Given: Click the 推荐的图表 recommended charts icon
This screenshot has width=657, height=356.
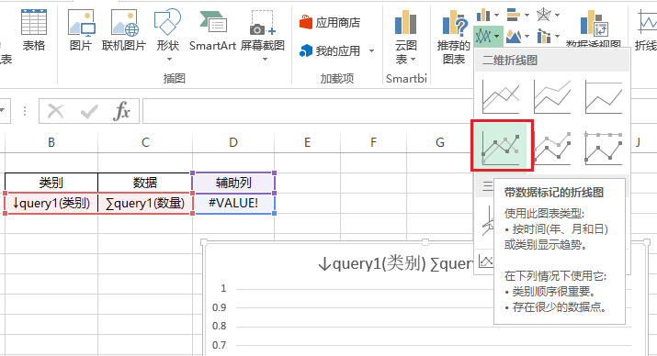Looking at the screenshot, I should pyautogui.click(x=453, y=37).
